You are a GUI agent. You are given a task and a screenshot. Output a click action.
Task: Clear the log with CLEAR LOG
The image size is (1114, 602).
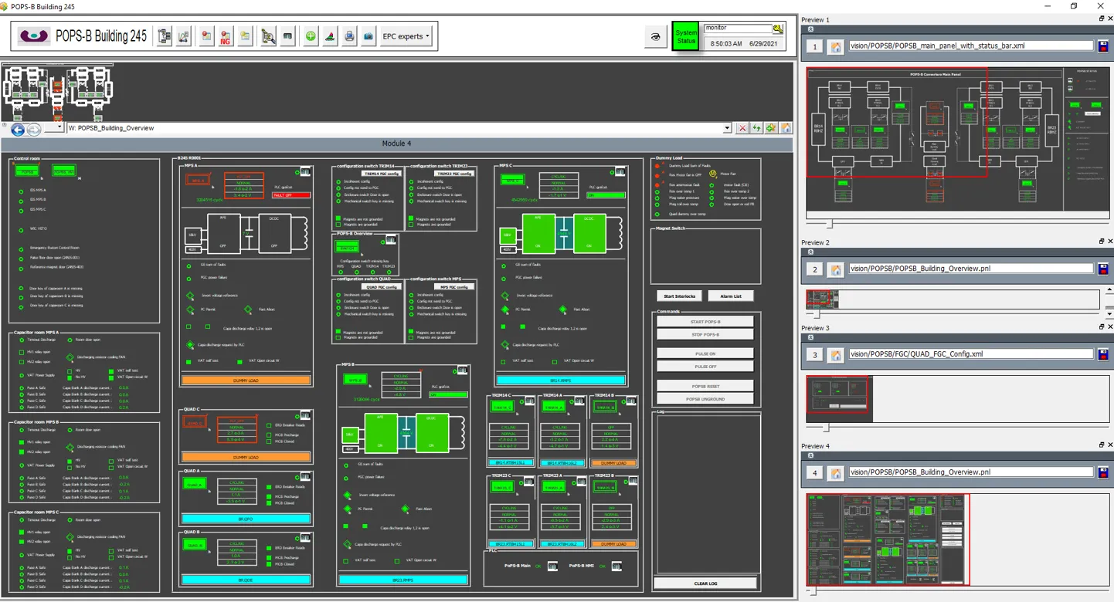705,583
